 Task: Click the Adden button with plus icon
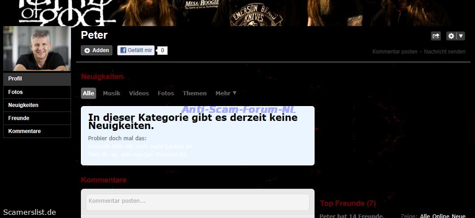[x=97, y=50]
